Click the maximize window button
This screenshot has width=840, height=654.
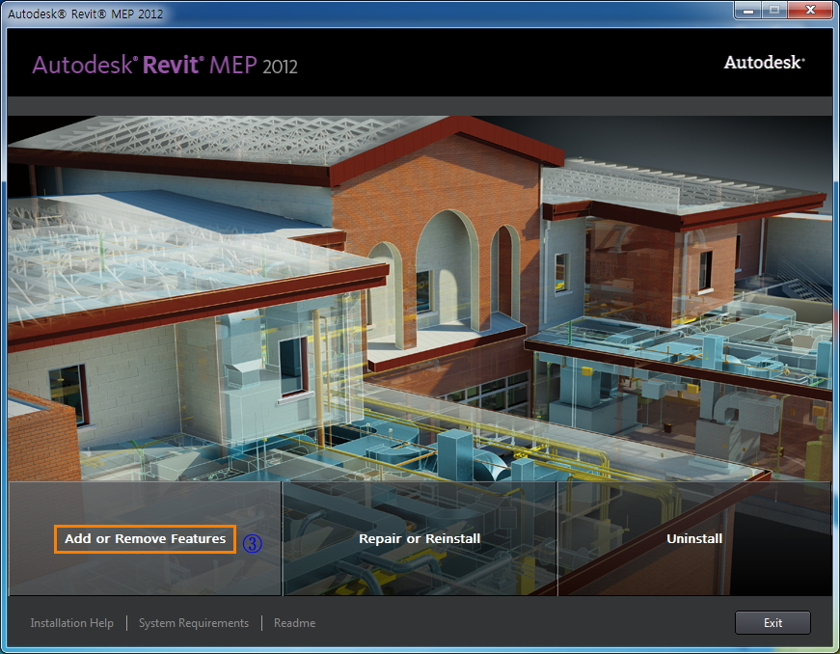pos(774,10)
